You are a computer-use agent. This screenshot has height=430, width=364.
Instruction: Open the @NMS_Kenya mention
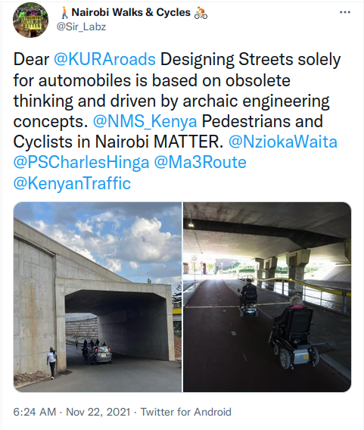pos(145,121)
